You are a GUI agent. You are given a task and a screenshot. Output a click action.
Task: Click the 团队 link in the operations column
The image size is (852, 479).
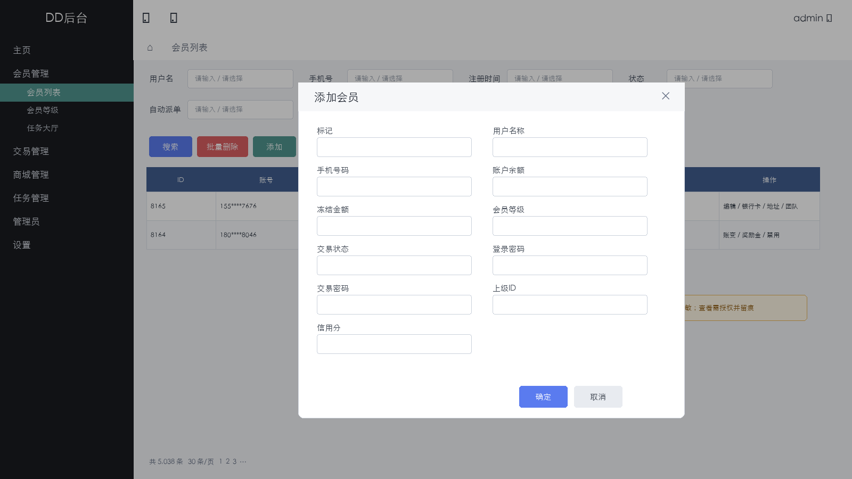pyautogui.click(x=792, y=207)
